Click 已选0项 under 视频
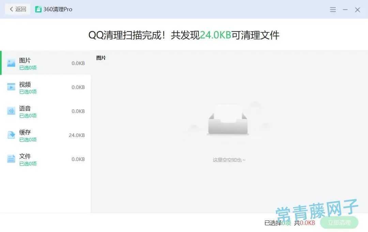The width and height of the screenshot is (368, 232). click(28, 92)
